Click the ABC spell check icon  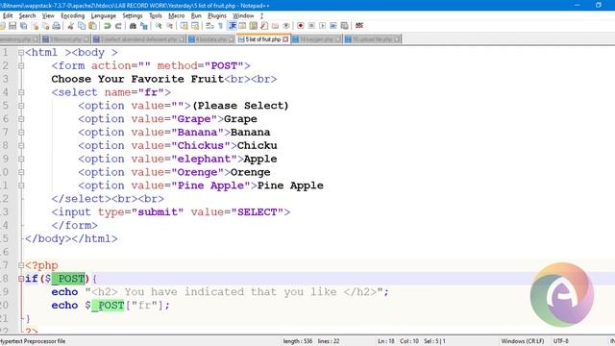pos(358,26)
